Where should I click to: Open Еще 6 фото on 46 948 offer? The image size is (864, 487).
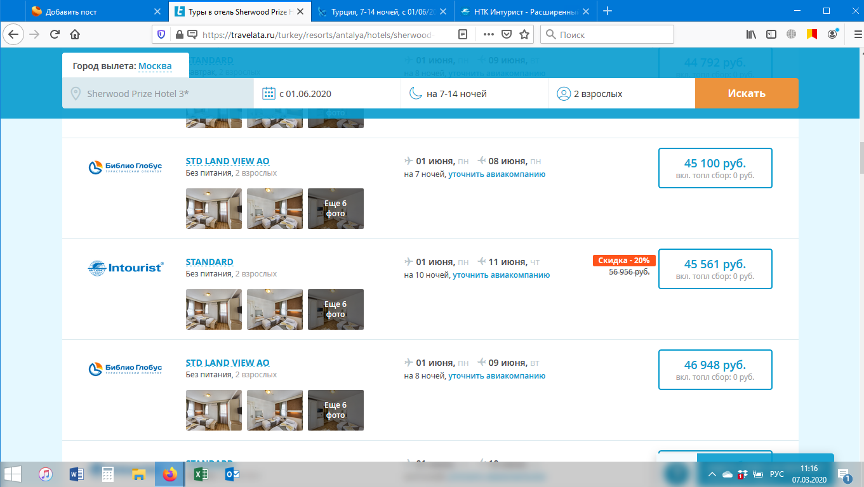[336, 410]
